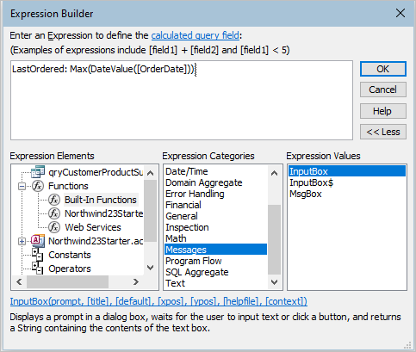Confirm the expression with OK
Image resolution: width=416 pixels, height=352 pixels.
[x=383, y=69]
